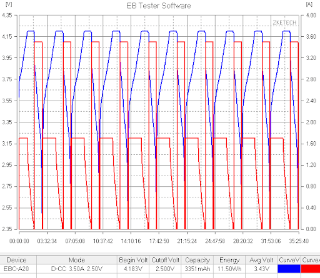
Task: Click the Cutoff Volt column header
Action: (165, 260)
